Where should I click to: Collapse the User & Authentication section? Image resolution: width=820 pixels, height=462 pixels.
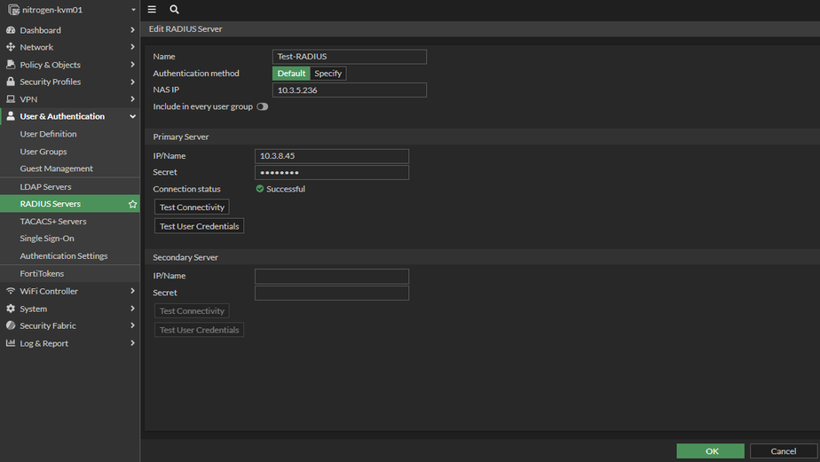(132, 116)
